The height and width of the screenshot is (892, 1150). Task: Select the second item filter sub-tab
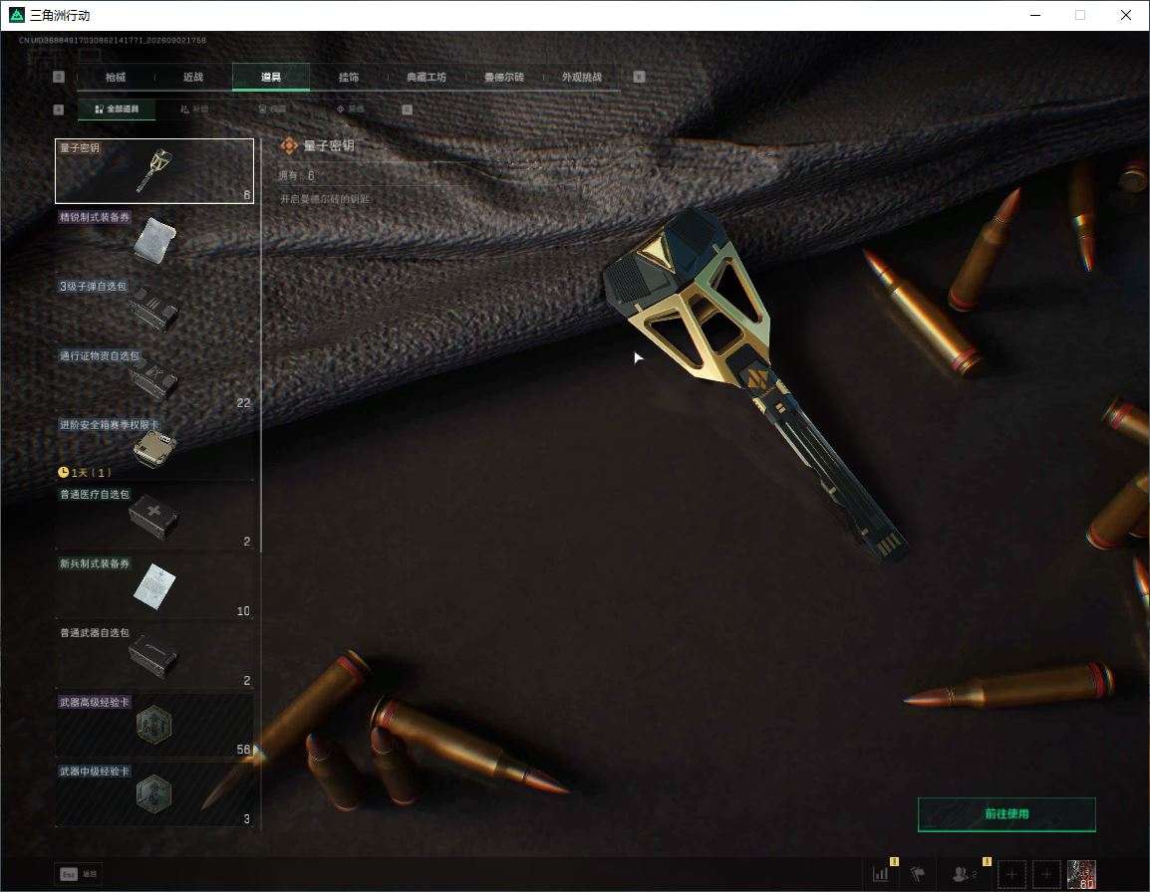[194, 110]
